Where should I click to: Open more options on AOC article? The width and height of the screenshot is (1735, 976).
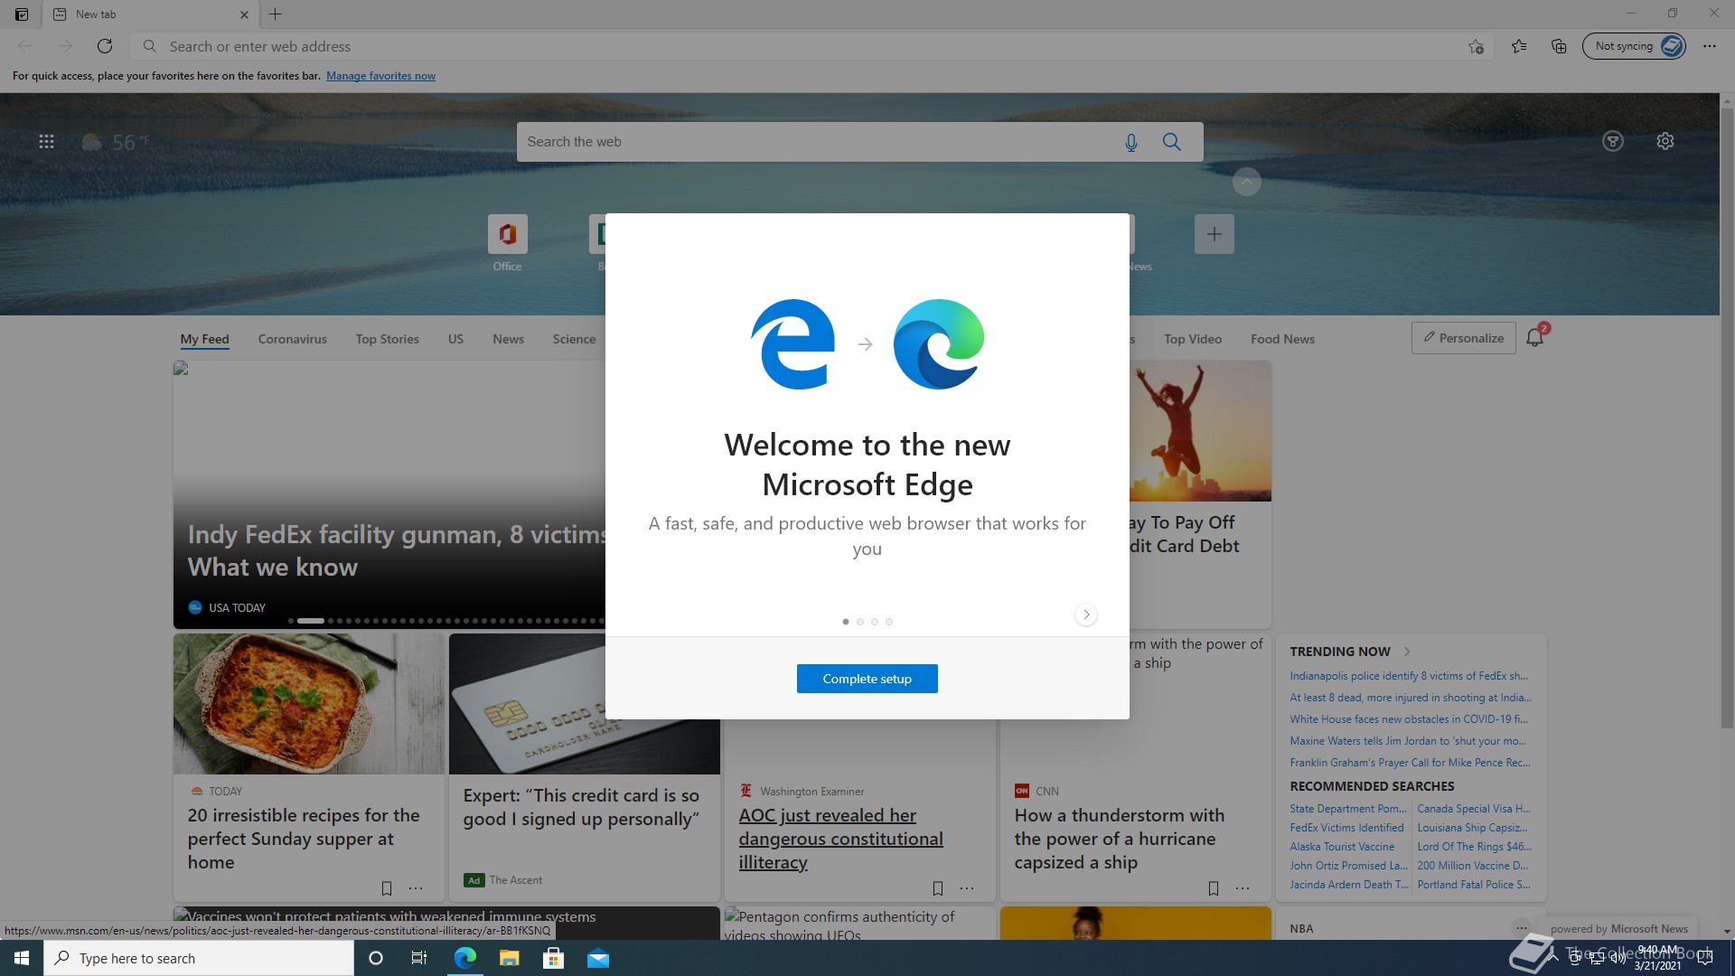pos(967,888)
